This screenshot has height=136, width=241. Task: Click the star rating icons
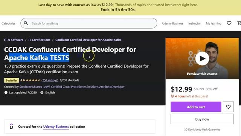coord(33,80)
